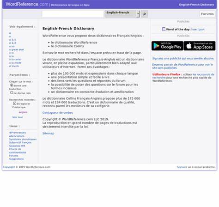Open the App Store download badge
219x207 pixels.
200,46
